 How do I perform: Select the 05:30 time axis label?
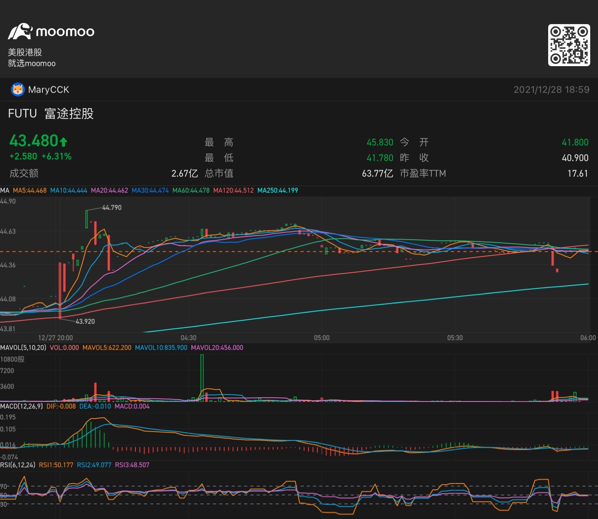[455, 338]
